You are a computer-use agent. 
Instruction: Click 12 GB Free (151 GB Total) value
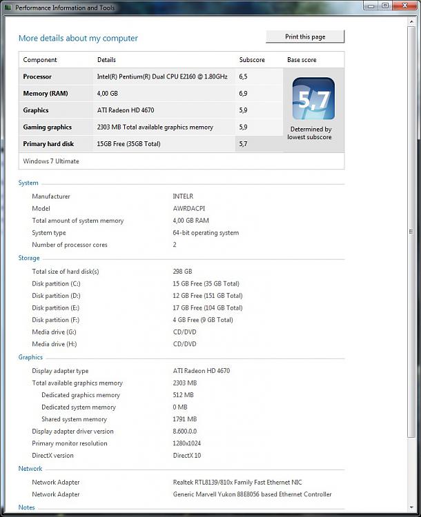coord(208,296)
